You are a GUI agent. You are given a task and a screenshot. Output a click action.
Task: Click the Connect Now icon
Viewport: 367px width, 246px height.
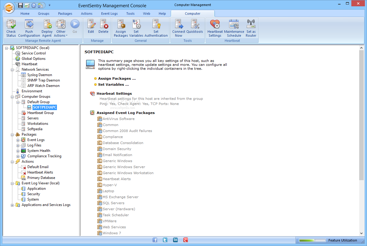[179, 28]
